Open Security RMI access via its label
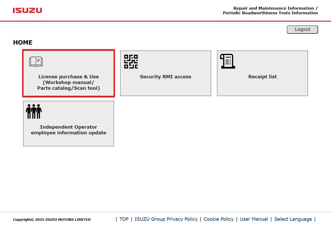The height and width of the screenshot is (228, 331). [165, 77]
